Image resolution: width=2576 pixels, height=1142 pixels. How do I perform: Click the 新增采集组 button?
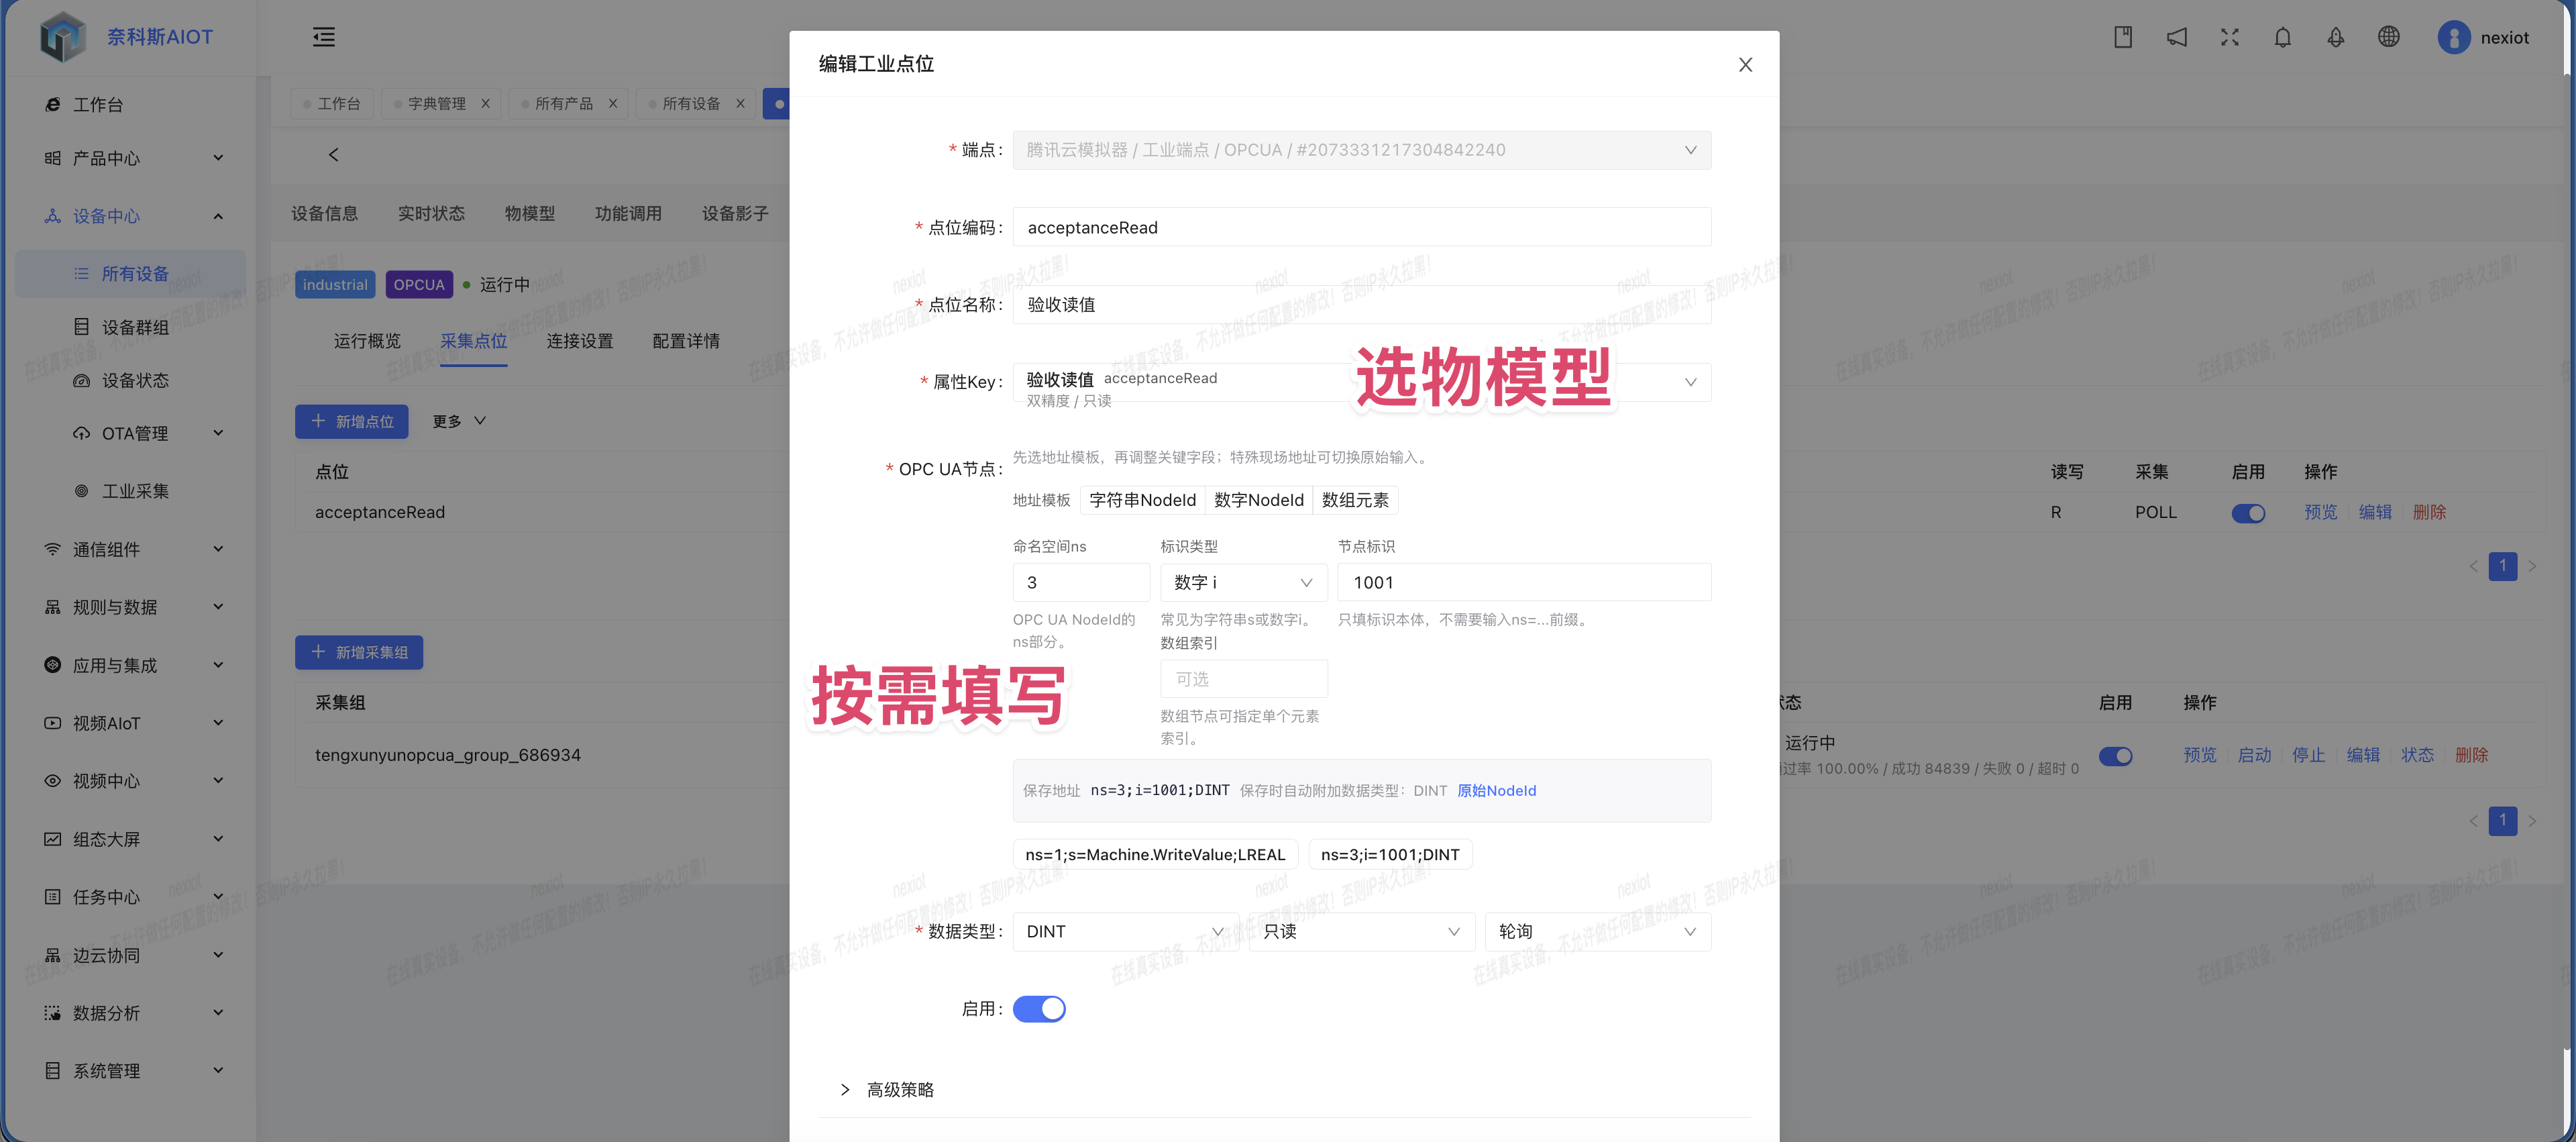coord(359,652)
